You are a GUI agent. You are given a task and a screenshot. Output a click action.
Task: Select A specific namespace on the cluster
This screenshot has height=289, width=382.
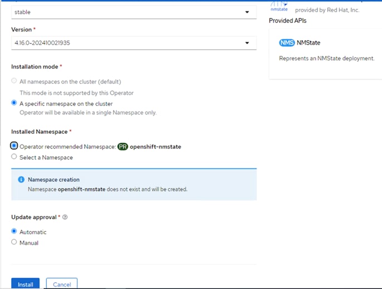pos(14,103)
